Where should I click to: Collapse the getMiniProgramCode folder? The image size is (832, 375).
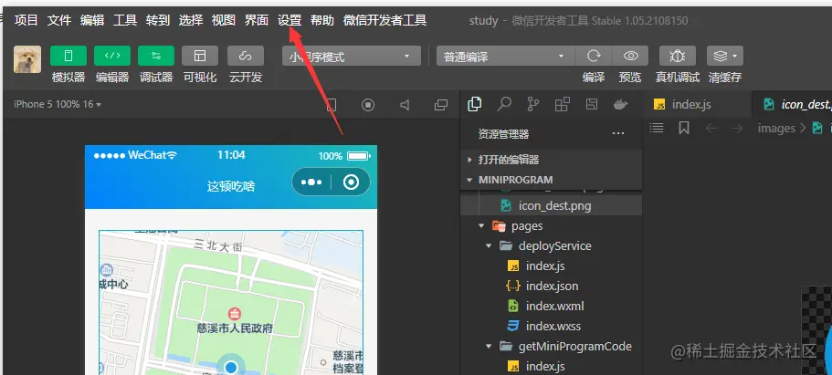(552, 347)
